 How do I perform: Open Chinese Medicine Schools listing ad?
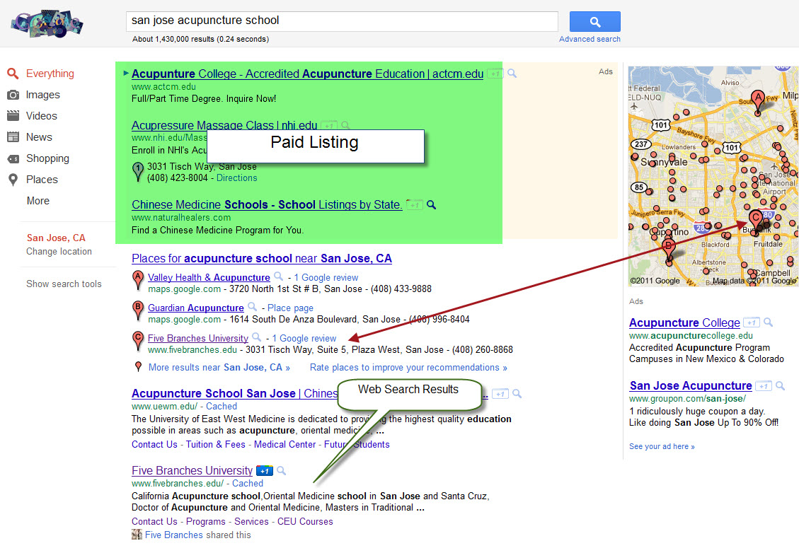point(267,204)
